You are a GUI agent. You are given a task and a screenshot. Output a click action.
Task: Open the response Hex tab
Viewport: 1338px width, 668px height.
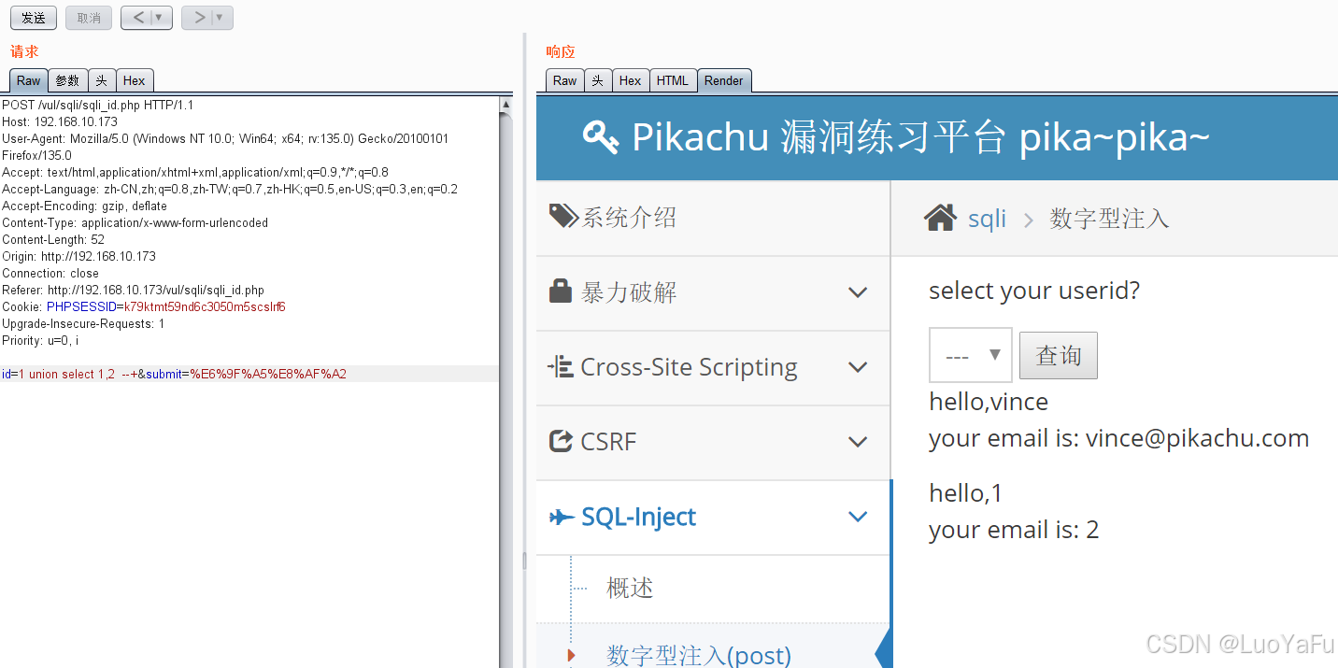[x=630, y=80]
